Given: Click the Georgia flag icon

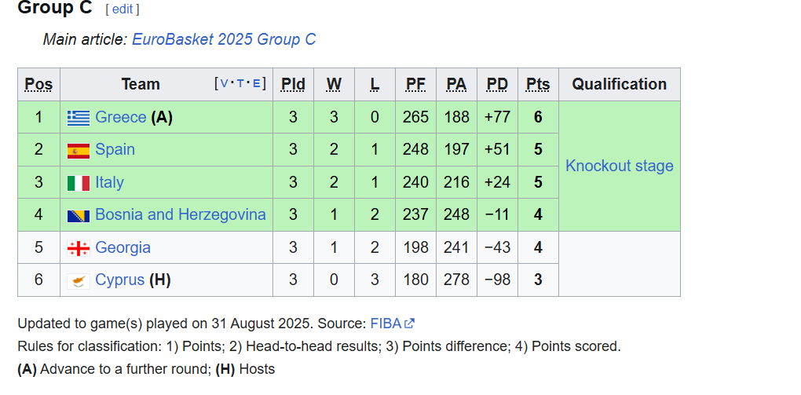Looking at the screenshot, I should tap(79, 248).
